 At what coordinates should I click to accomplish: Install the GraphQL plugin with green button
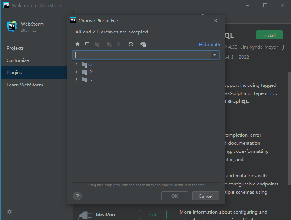tap(269, 35)
